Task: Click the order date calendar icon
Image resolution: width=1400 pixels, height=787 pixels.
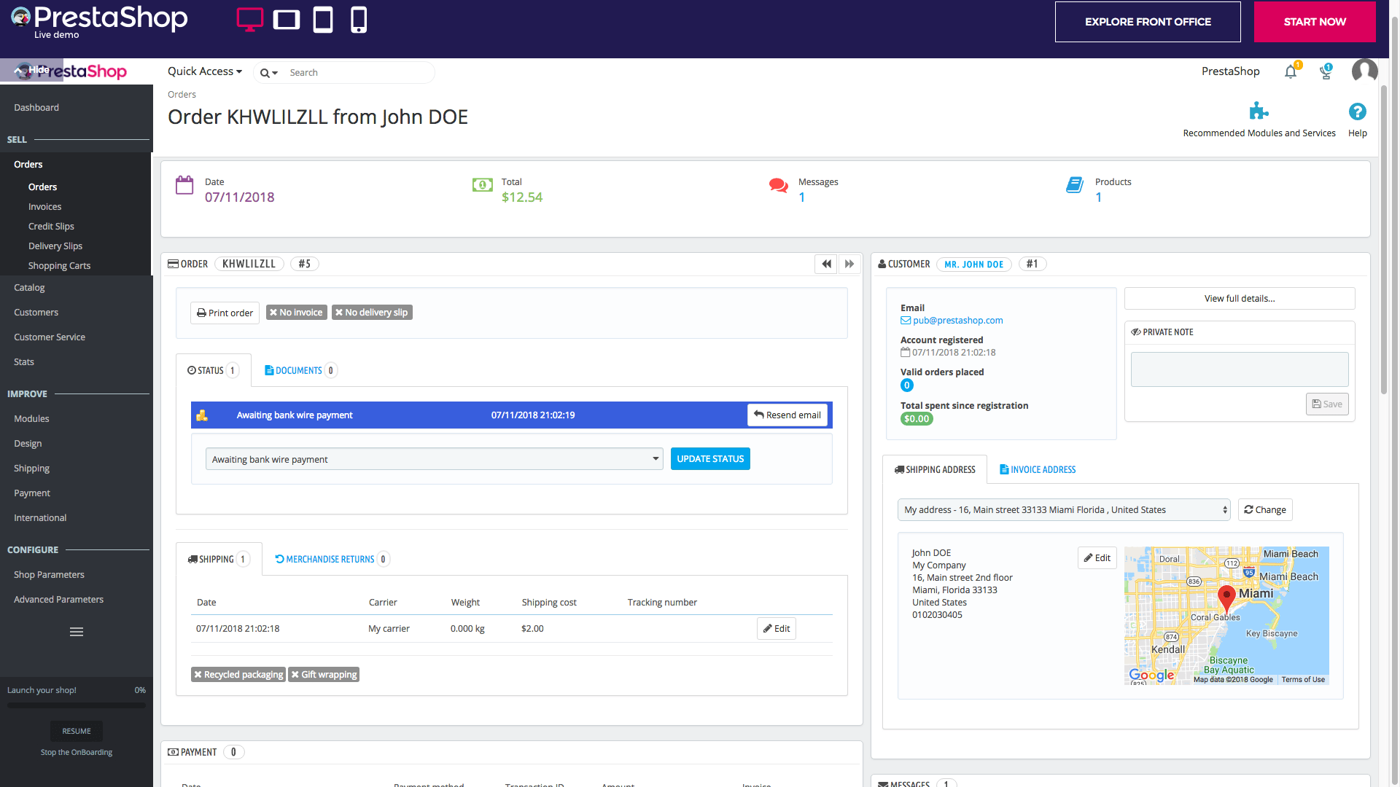Action: [x=184, y=185]
